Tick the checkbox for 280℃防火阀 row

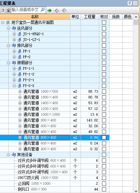coord(104,178)
